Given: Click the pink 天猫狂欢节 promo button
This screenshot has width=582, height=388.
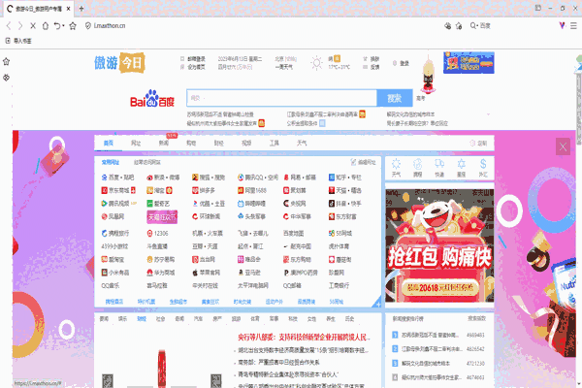Looking at the screenshot, I should point(162,217).
